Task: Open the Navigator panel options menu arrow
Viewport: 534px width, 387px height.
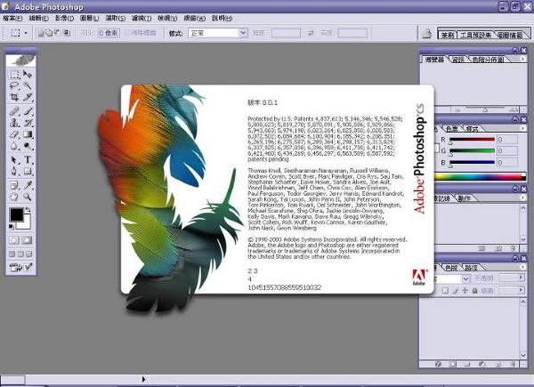Action: coord(522,59)
